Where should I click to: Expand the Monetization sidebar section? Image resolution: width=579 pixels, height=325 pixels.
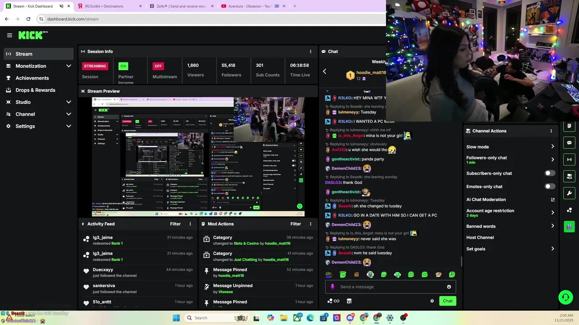pos(38,66)
